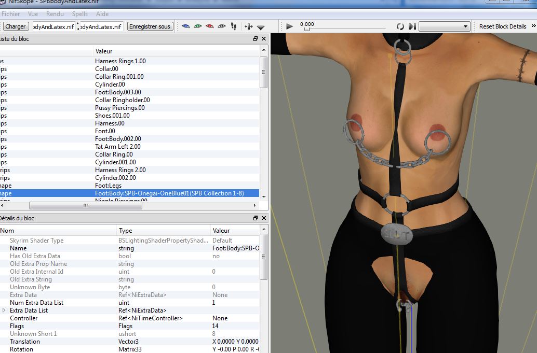Open the Spells menu
Viewport: 537px width, 353px height.
pyautogui.click(x=80, y=14)
